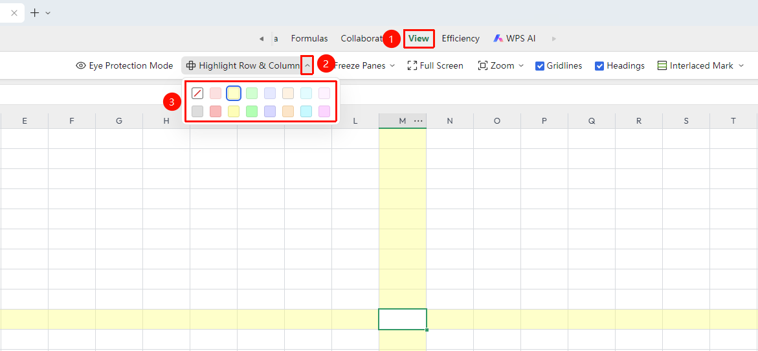Open the Formulas tab
This screenshot has height=351, width=758.
click(309, 39)
